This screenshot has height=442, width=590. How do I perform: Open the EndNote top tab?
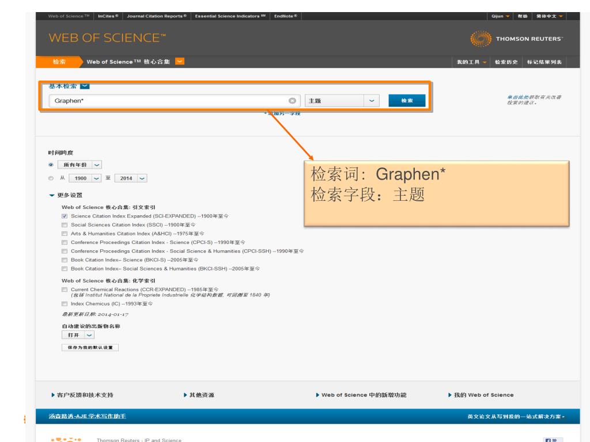pos(286,16)
